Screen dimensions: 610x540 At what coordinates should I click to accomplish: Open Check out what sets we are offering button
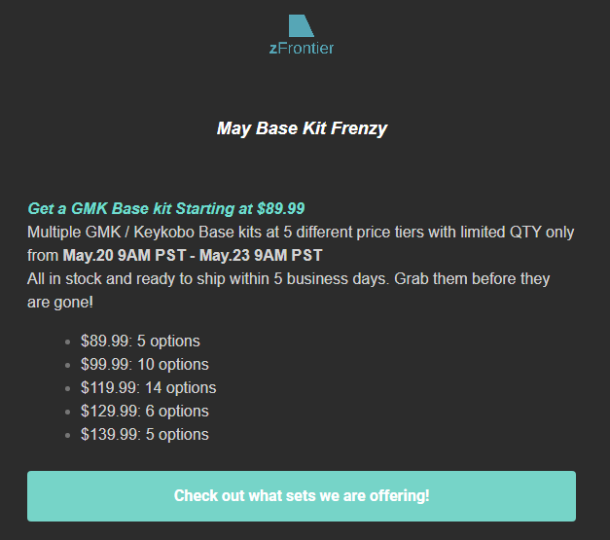(302, 496)
